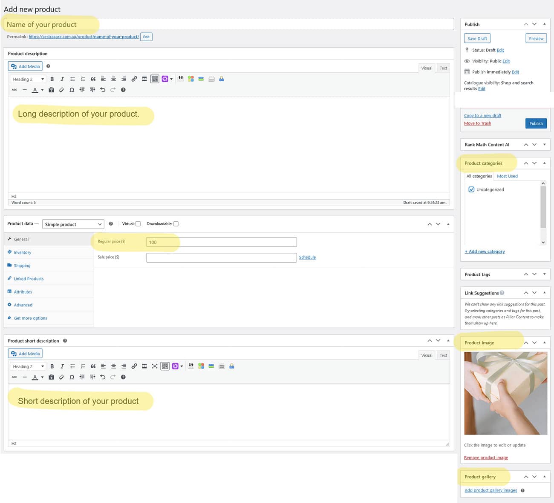Click the insert link icon in short description toolbar

pos(134,366)
